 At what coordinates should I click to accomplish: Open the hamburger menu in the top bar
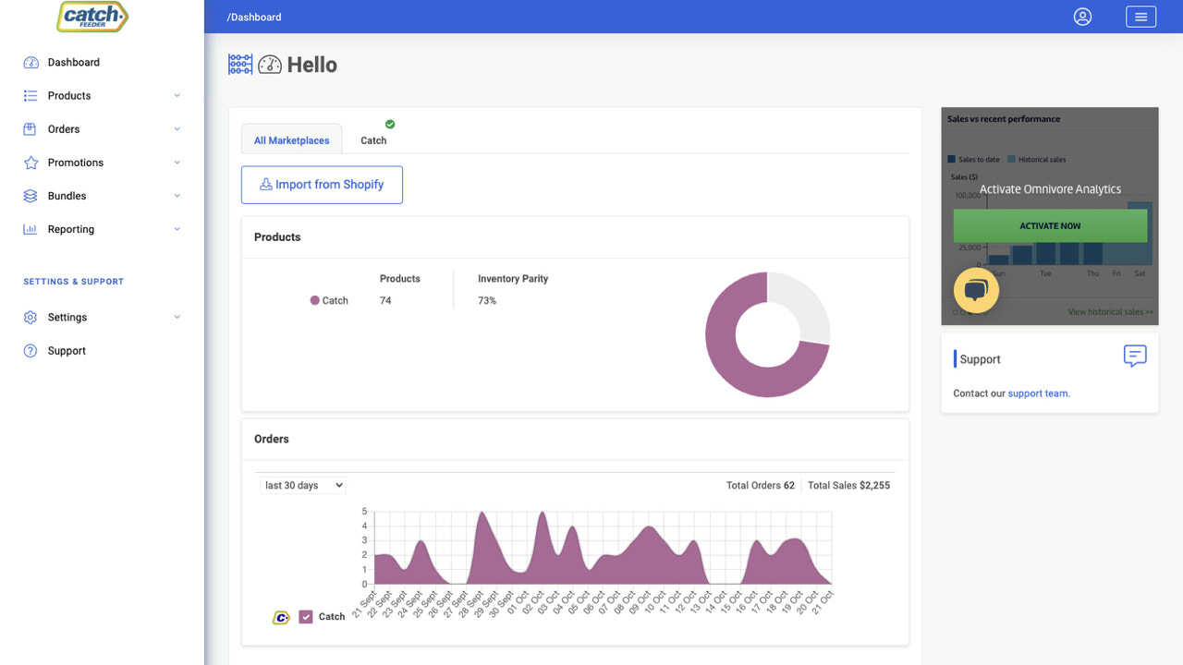(x=1140, y=17)
